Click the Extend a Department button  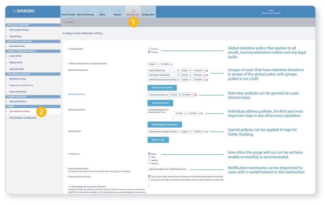pos(162,88)
